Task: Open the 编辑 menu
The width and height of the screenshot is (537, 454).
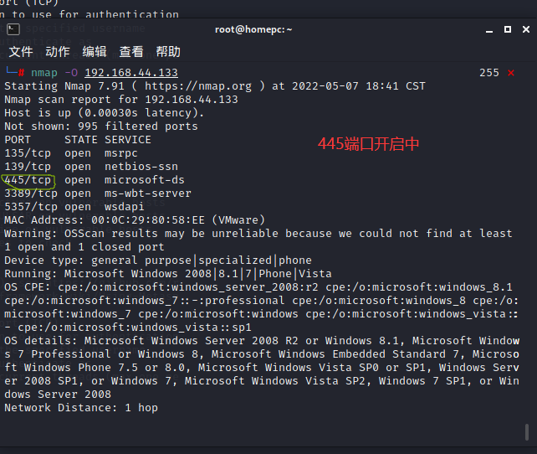Action: point(95,52)
